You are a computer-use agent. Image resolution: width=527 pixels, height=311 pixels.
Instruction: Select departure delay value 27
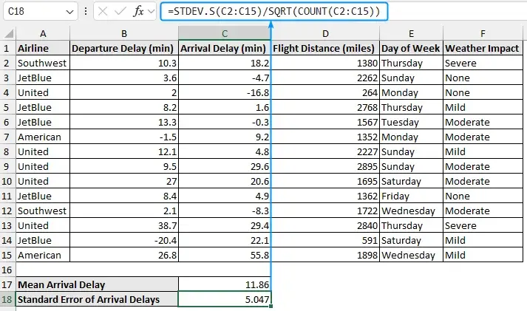[x=124, y=182]
